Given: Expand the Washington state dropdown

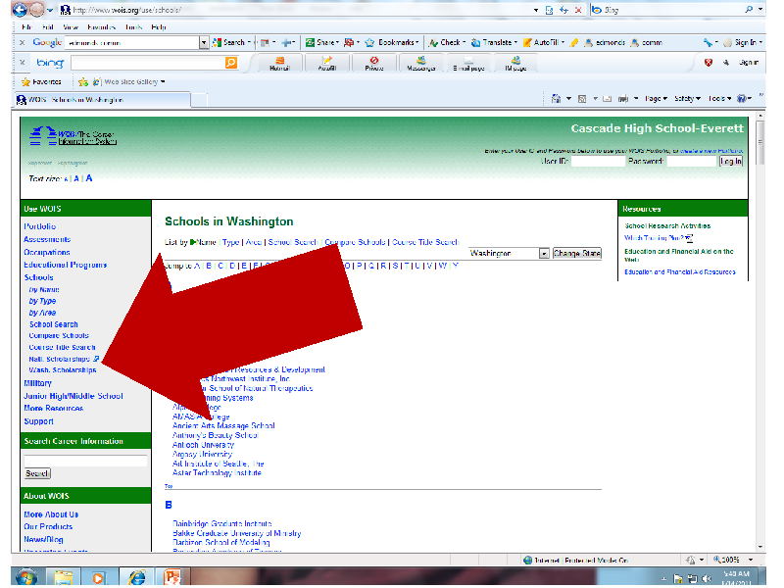Looking at the screenshot, I should pyautogui.click(x=544, y=254).
